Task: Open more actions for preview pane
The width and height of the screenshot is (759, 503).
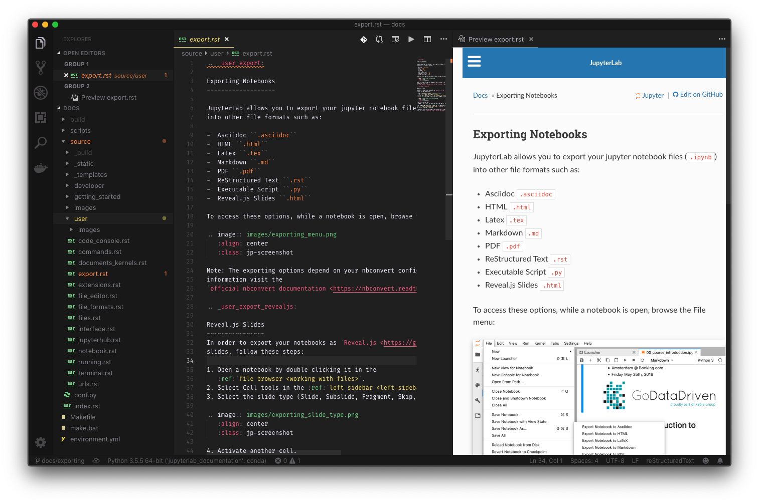Action: pos(722,39)
